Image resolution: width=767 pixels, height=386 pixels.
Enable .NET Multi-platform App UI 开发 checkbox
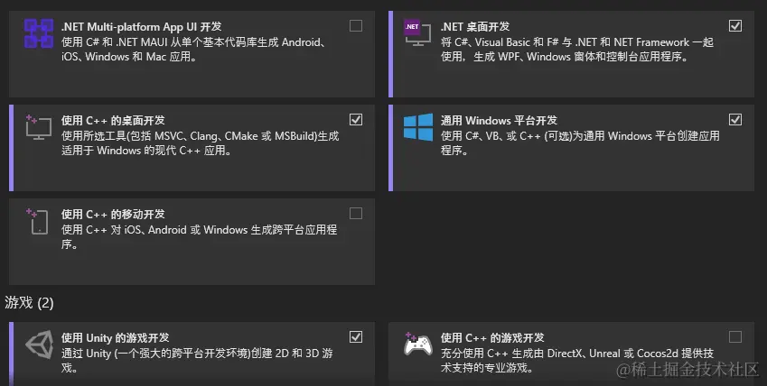[x=356, y=26]
